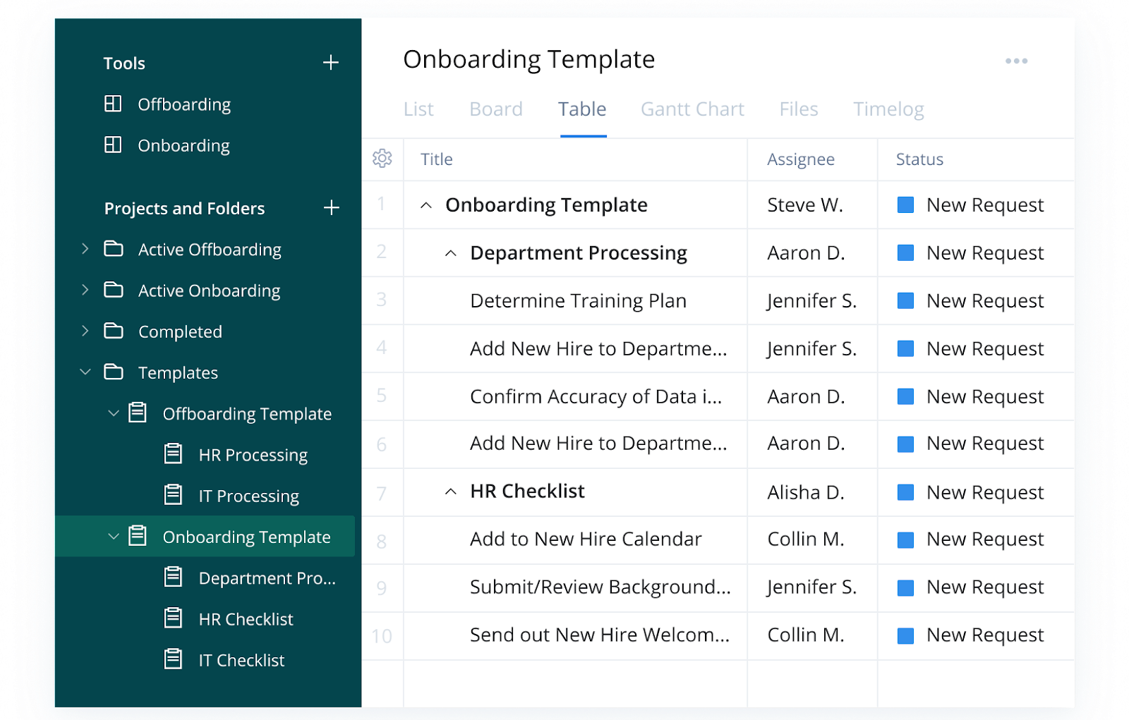The height and width of the screenshot is (720, 1129).
Task: Click the blue status swatch on row one
Action: (x=905, y=205)
